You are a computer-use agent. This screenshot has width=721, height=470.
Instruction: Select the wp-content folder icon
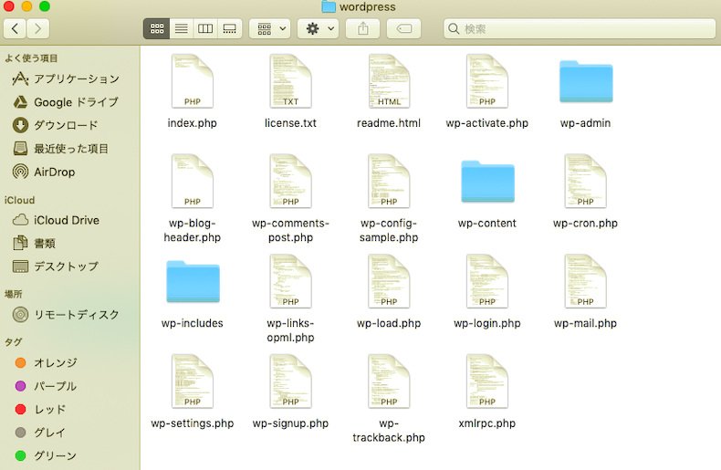point(487,182)
